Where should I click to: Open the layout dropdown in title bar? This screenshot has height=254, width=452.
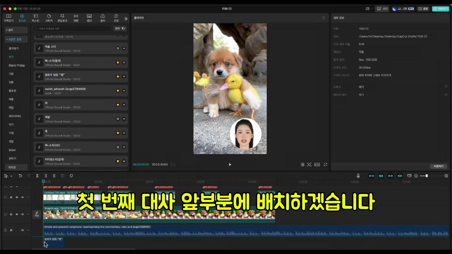click(369, 9)
